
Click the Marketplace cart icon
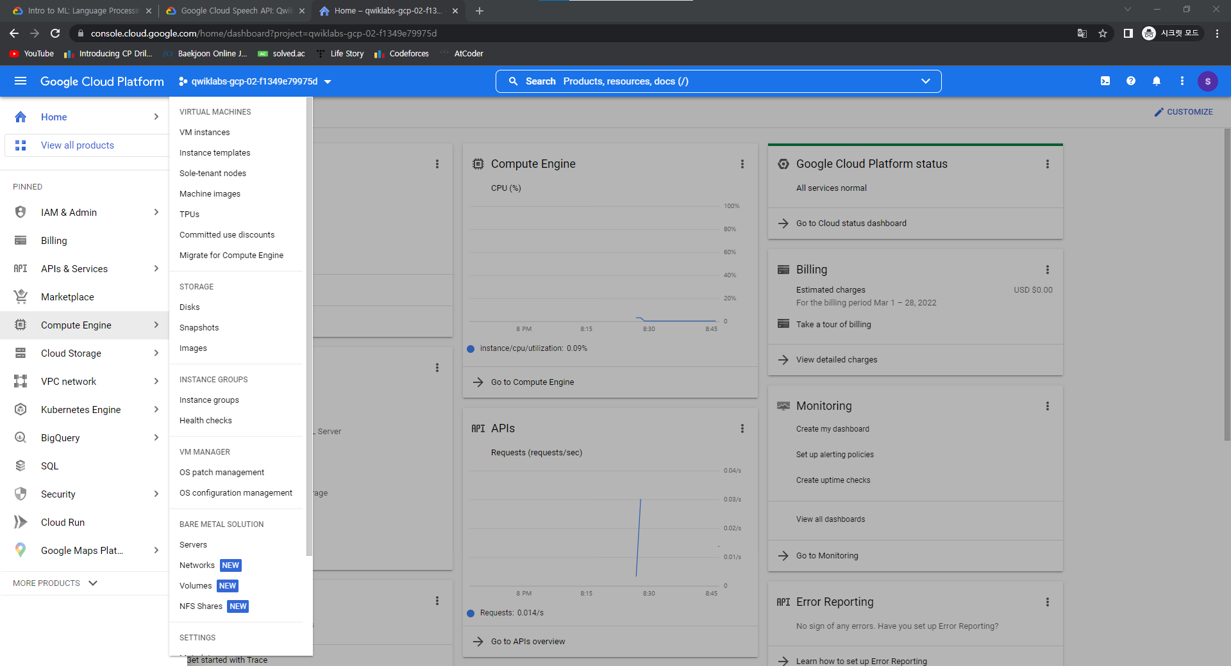(21, 296)
